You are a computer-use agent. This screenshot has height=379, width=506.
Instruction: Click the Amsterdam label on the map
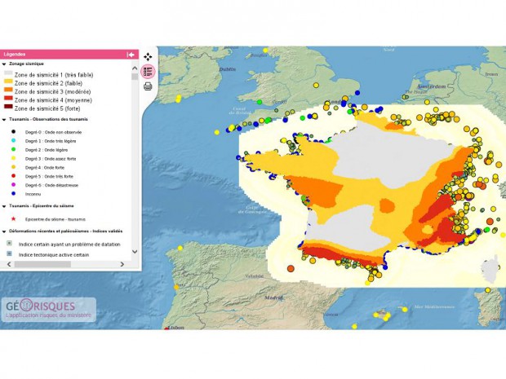(432, 86)
